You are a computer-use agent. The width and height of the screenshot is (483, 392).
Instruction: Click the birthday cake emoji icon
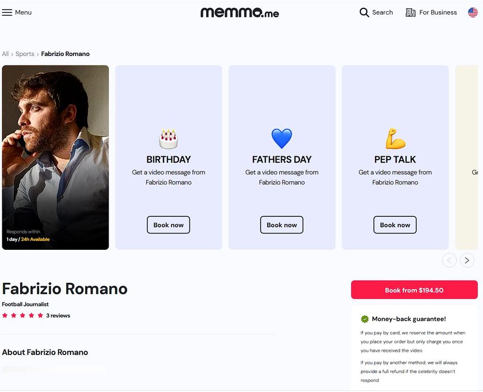(168, 138)
